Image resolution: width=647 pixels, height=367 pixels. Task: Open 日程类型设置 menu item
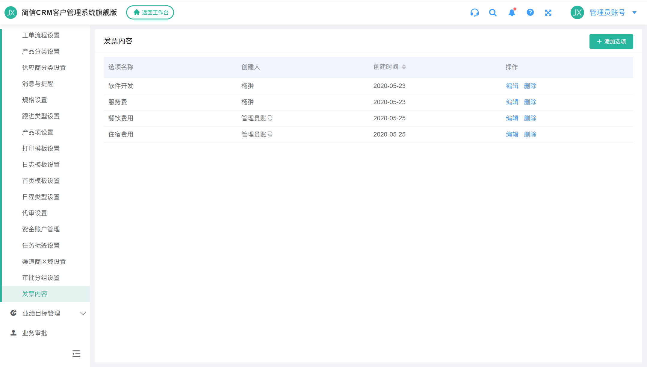(46, 197)
